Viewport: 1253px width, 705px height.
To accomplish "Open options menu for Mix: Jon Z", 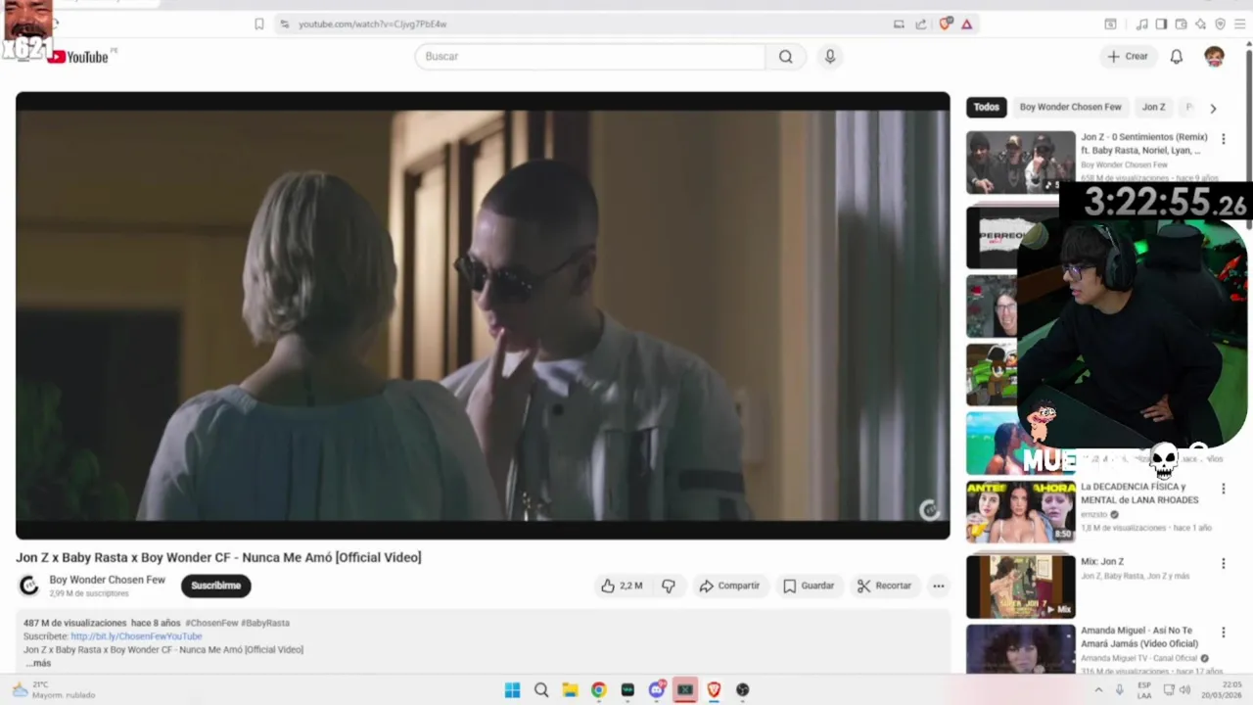I will click(1223, 563).
